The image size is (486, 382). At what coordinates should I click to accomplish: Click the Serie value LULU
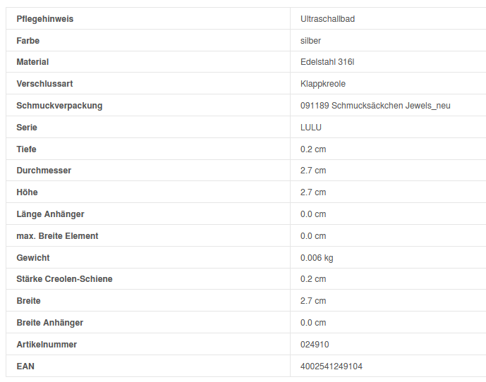(310, 128)
